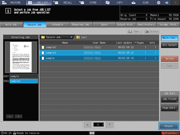Open the Page Edit option
The width and height of the screenshot is (180, 135).
click(170, 108)
